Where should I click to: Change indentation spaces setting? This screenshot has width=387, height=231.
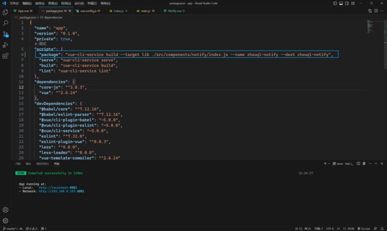(x=319, y=229)
